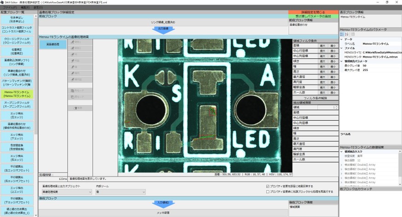Open the ファイル(F) menu
402x217 pixels.
[9, 8]
